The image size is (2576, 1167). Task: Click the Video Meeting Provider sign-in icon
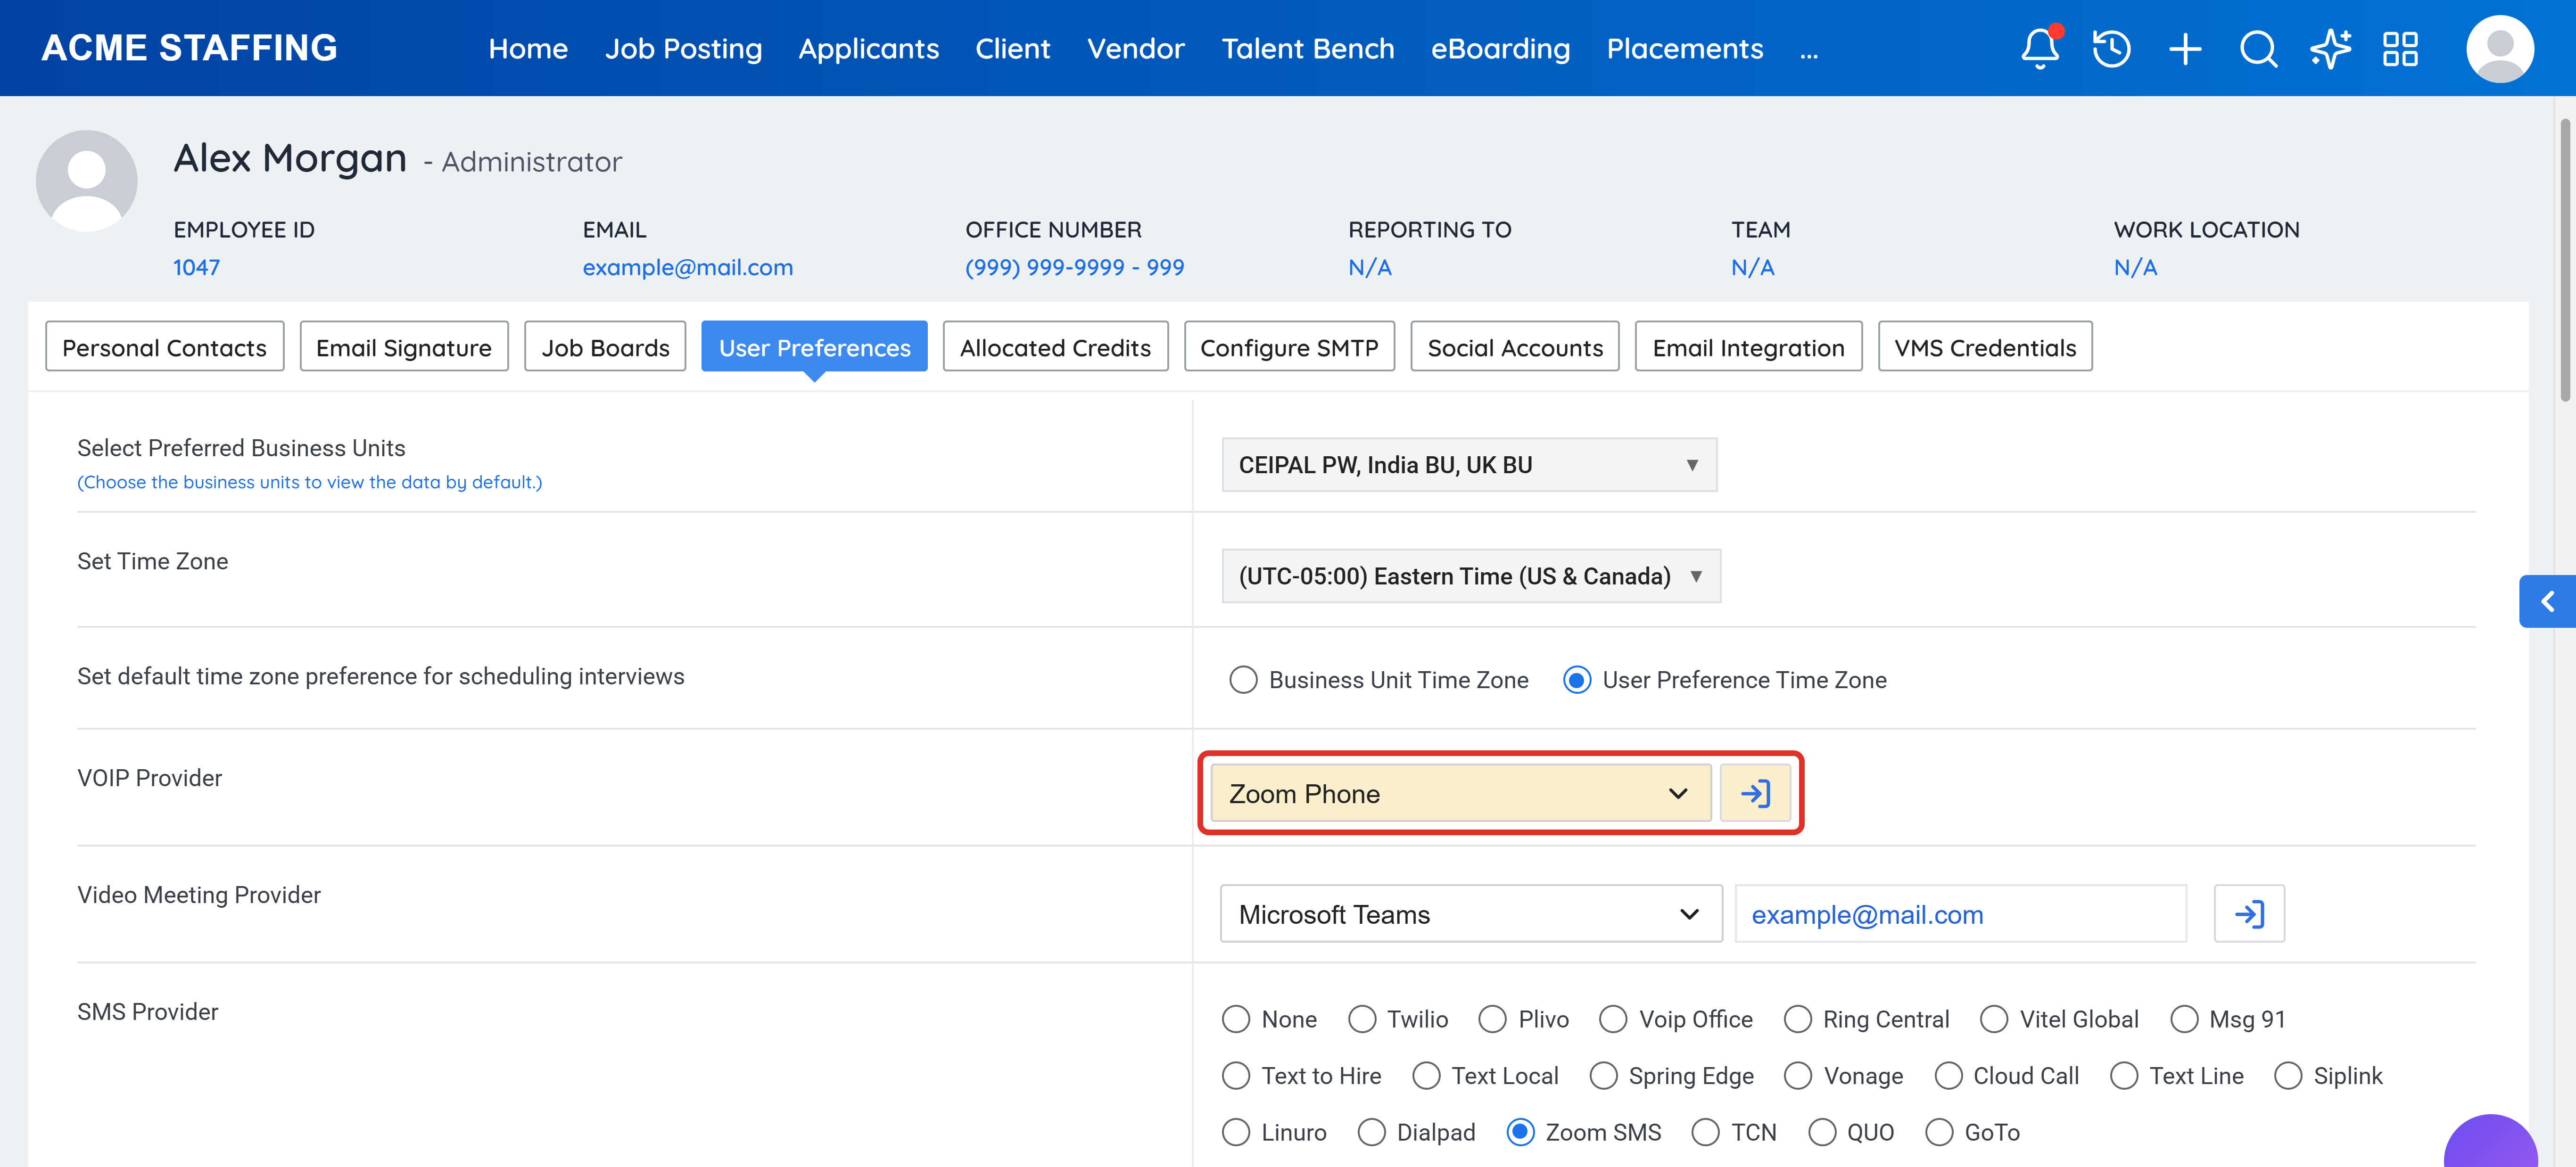(2249, 914)
